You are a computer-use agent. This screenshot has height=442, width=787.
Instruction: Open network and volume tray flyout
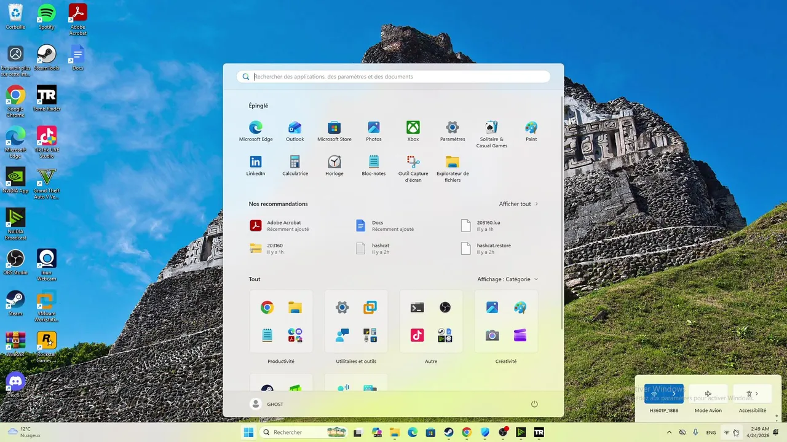click(x=731, y=432)
